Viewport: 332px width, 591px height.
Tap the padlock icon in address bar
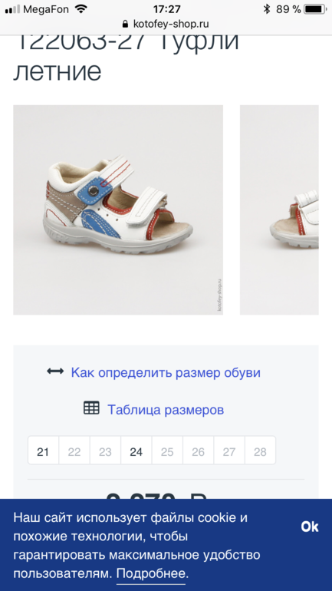(125, 24)
